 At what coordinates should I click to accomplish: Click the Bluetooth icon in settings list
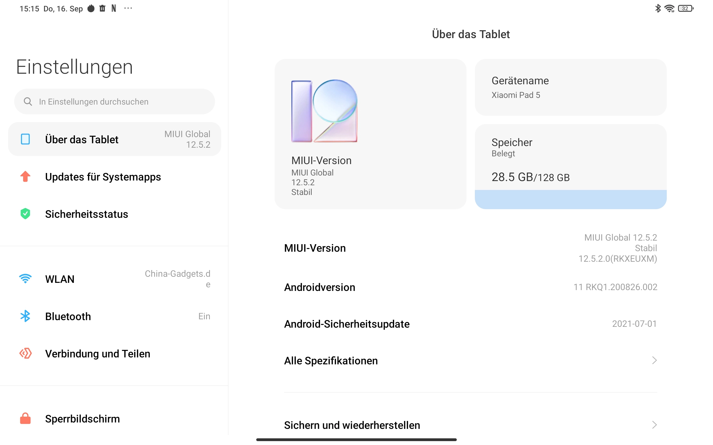(25, 316)
